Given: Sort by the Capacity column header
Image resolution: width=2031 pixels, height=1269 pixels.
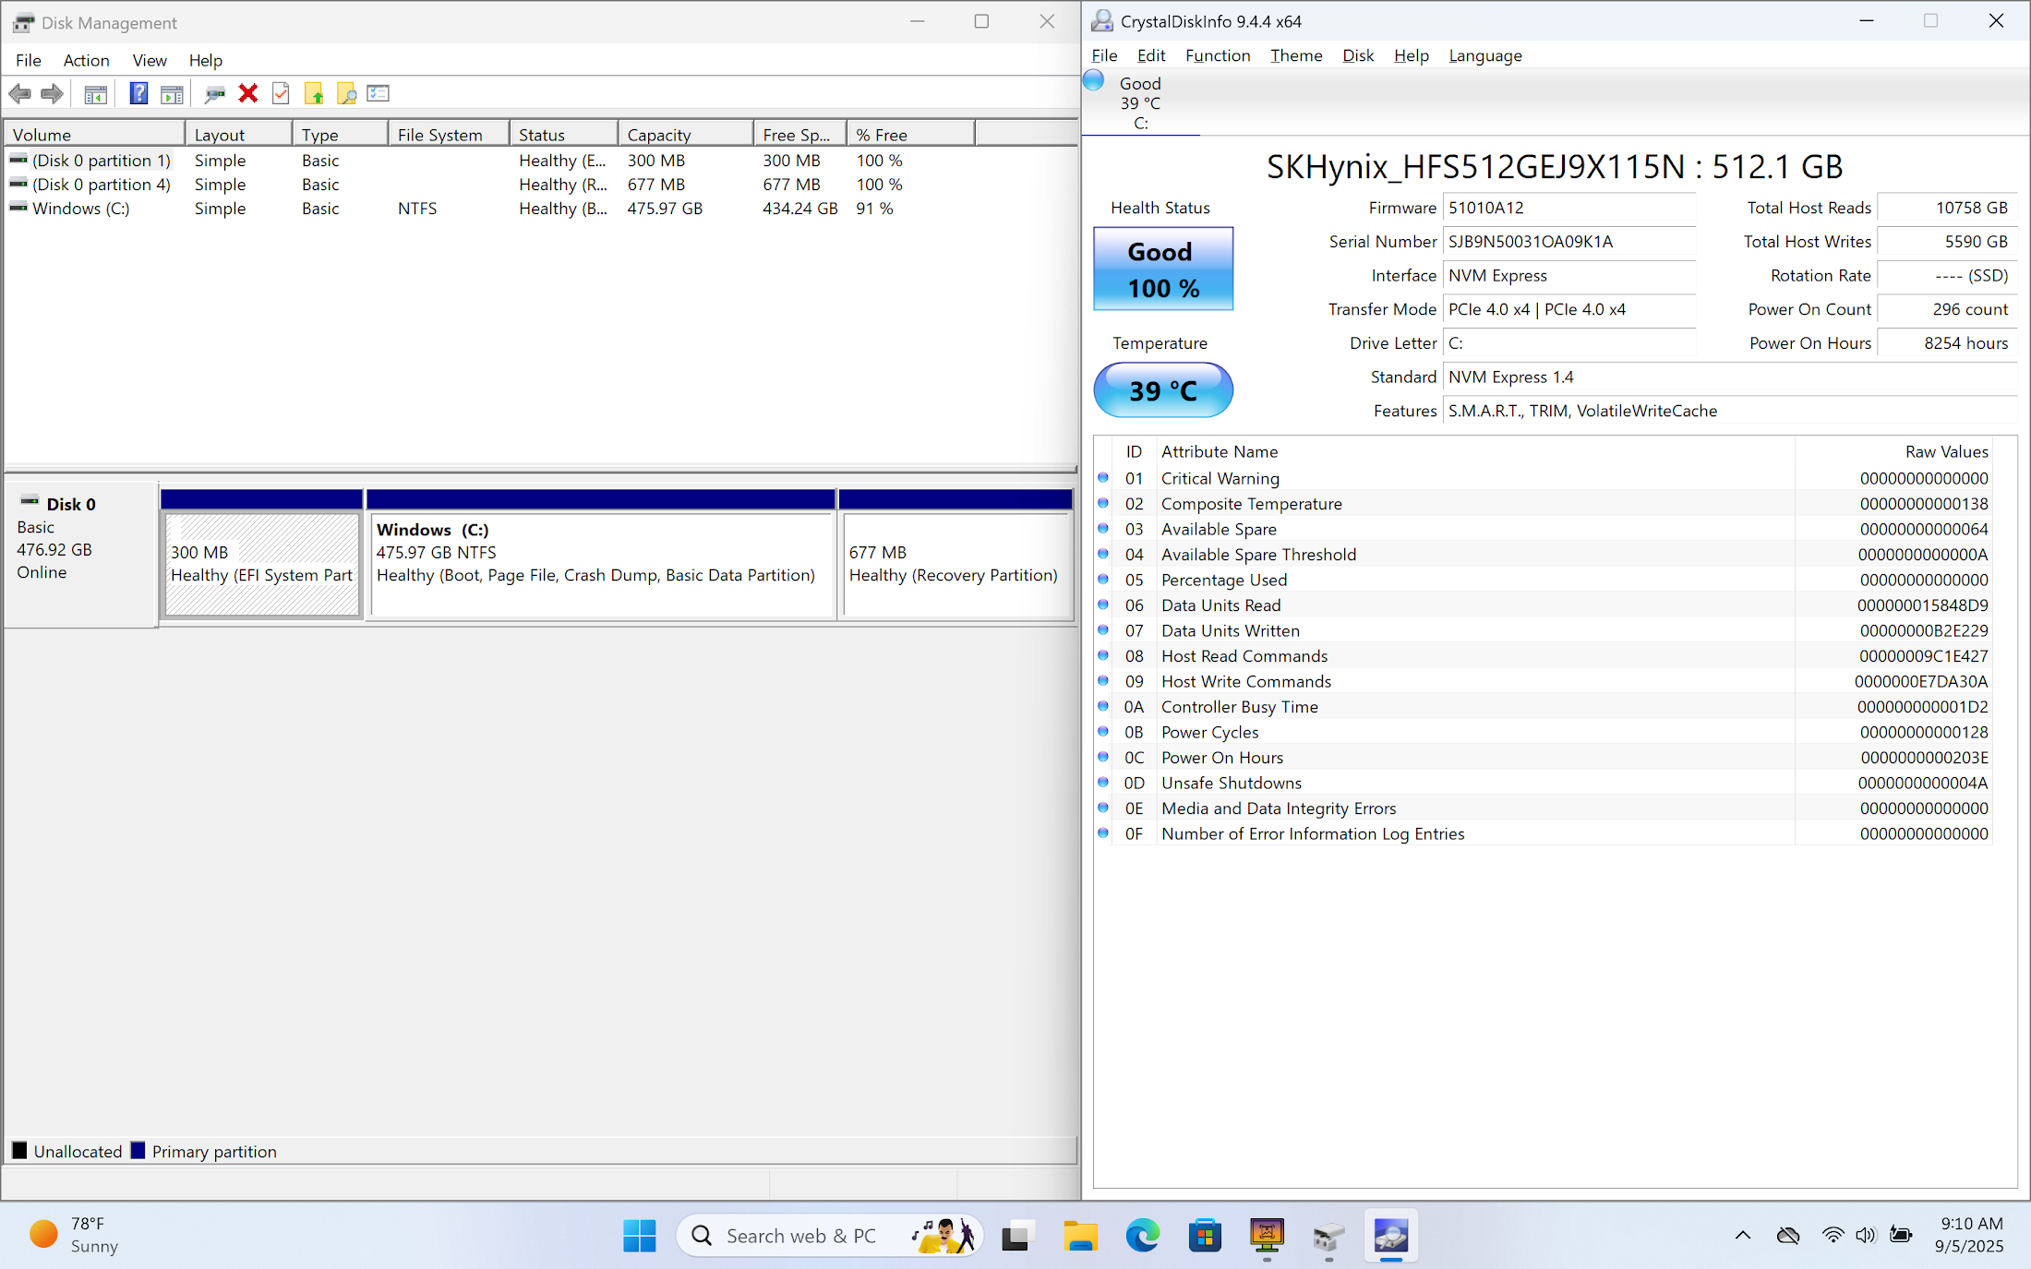Looking at the screenshot, I should (686, 135).
